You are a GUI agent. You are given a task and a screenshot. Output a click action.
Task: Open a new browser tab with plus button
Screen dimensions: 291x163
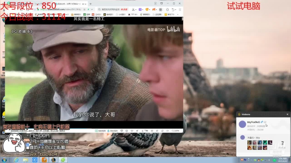[x=91, y=4]
